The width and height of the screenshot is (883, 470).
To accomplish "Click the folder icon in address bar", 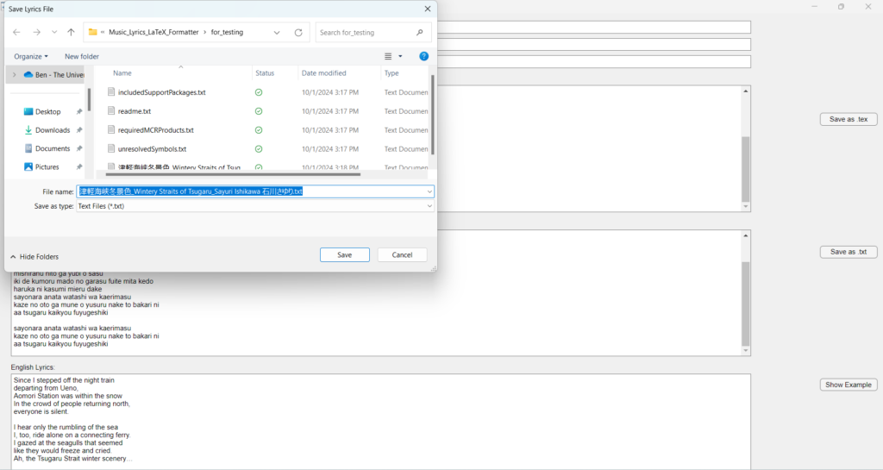I will [93, 32].
